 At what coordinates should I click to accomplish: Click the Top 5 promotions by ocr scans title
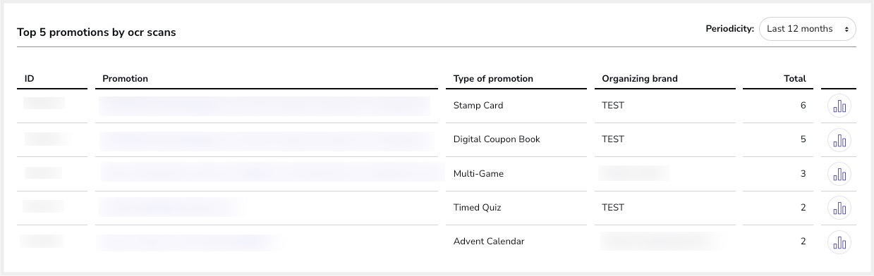[x=97, y=32]
